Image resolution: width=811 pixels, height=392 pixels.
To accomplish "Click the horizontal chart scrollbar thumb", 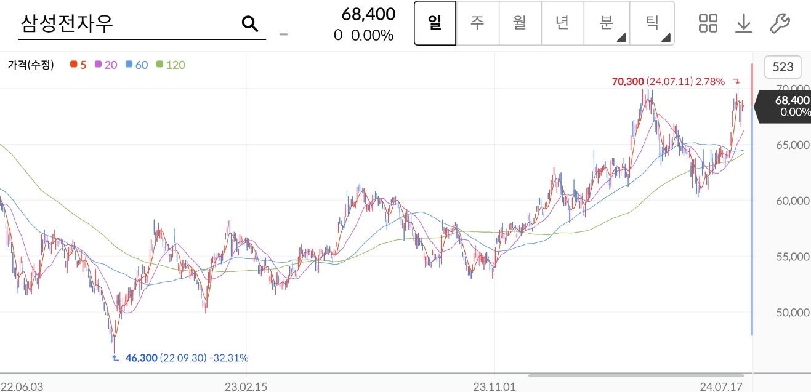I will [637, 375].
